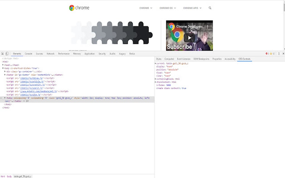Play the Chrome Developers Subscribe video
The height and width of the screenshot is (178, 285).
coord(189,37)
